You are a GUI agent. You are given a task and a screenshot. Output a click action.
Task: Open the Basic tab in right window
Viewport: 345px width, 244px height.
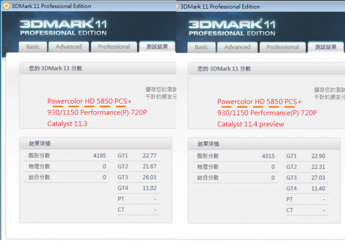(201, 47)
